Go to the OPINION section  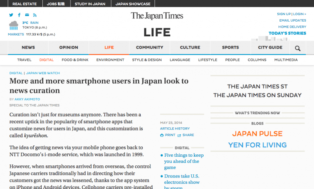pos(69,47)
